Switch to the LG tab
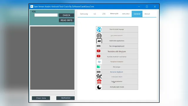Screen dimensions: 188x106 coord(95,14)
